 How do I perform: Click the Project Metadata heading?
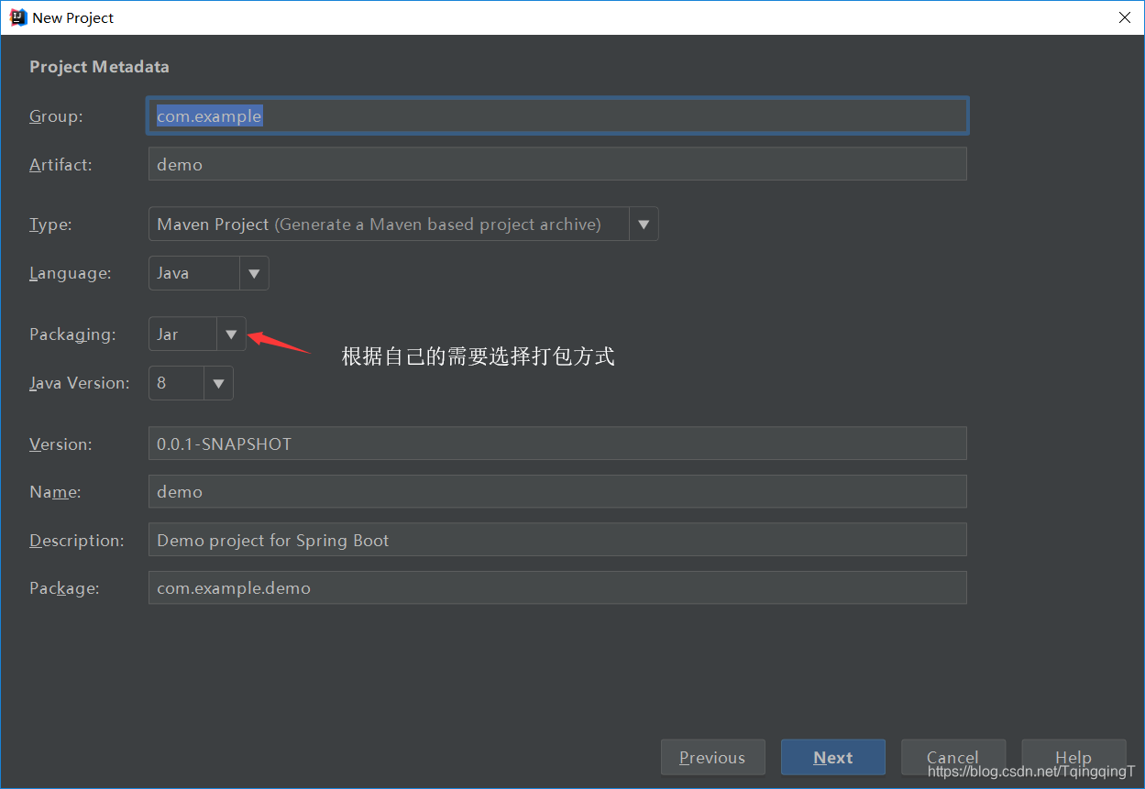(x=99, y=67)
